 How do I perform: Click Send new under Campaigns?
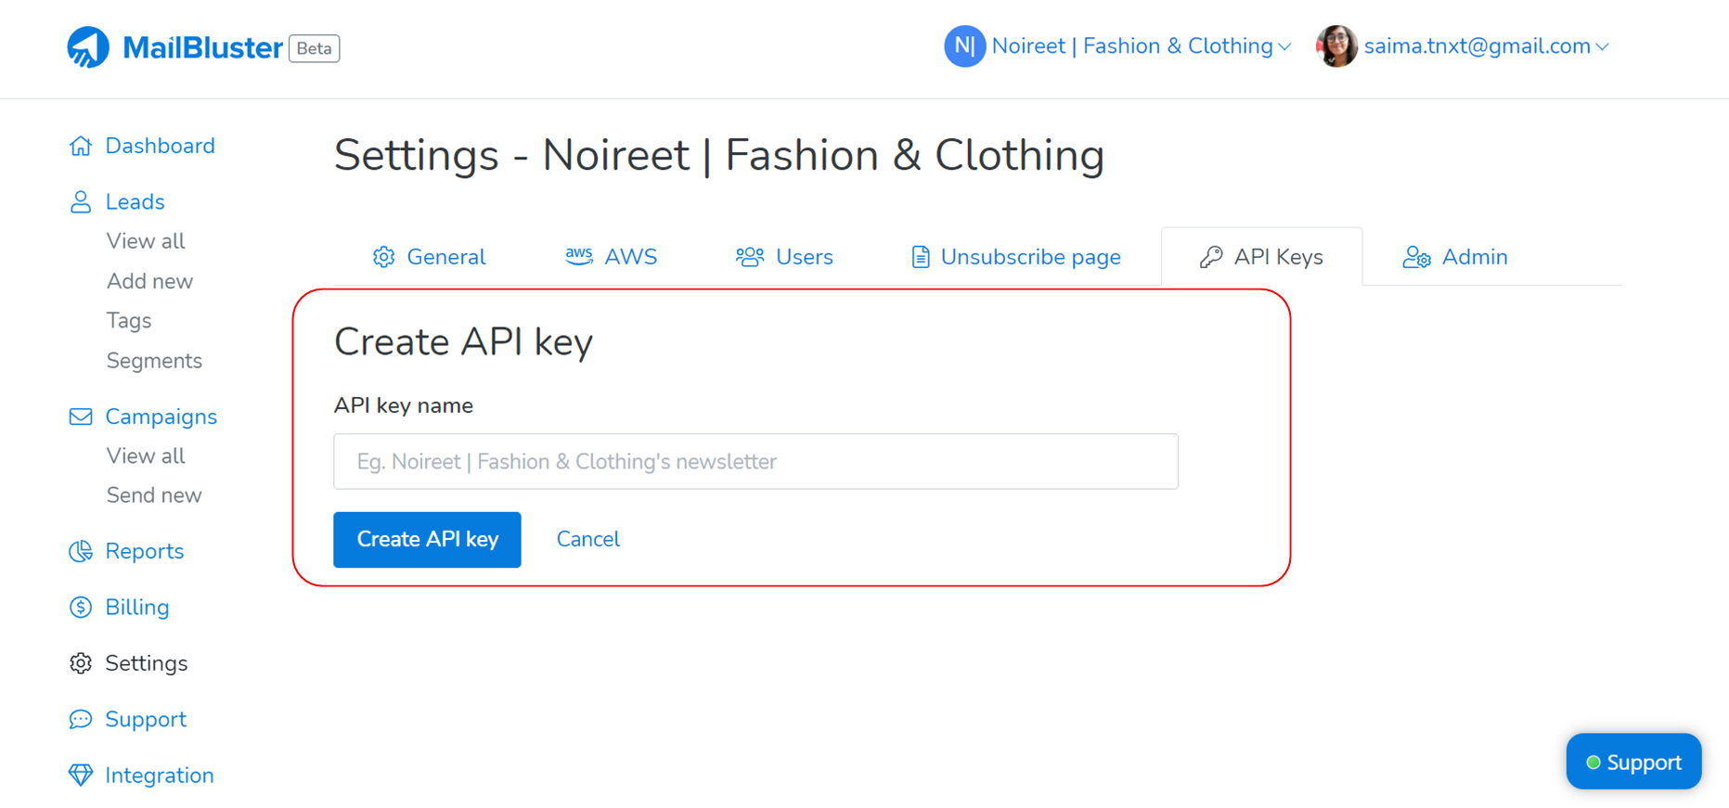click(154, 495)
